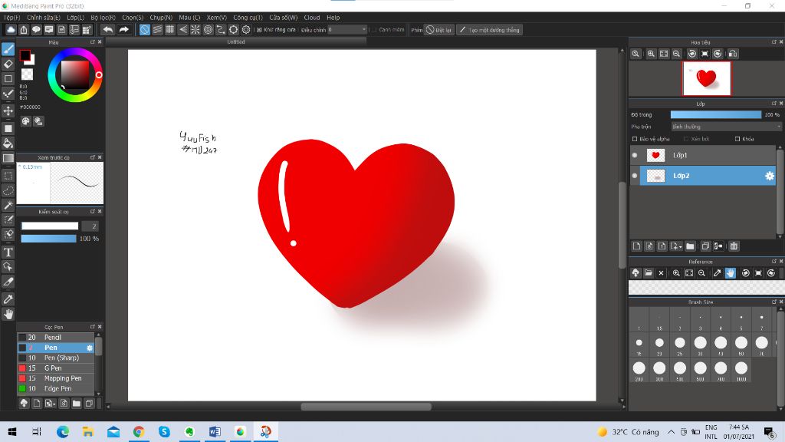
Task: Enable parallel lines snap guide
Action: 157,30
